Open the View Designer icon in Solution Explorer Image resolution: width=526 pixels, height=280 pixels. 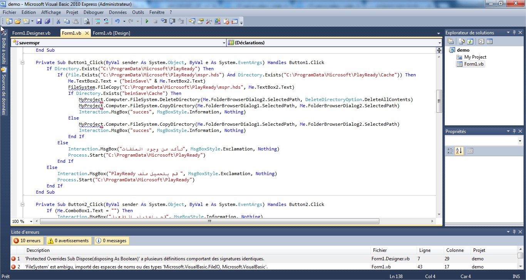point(490,41)
